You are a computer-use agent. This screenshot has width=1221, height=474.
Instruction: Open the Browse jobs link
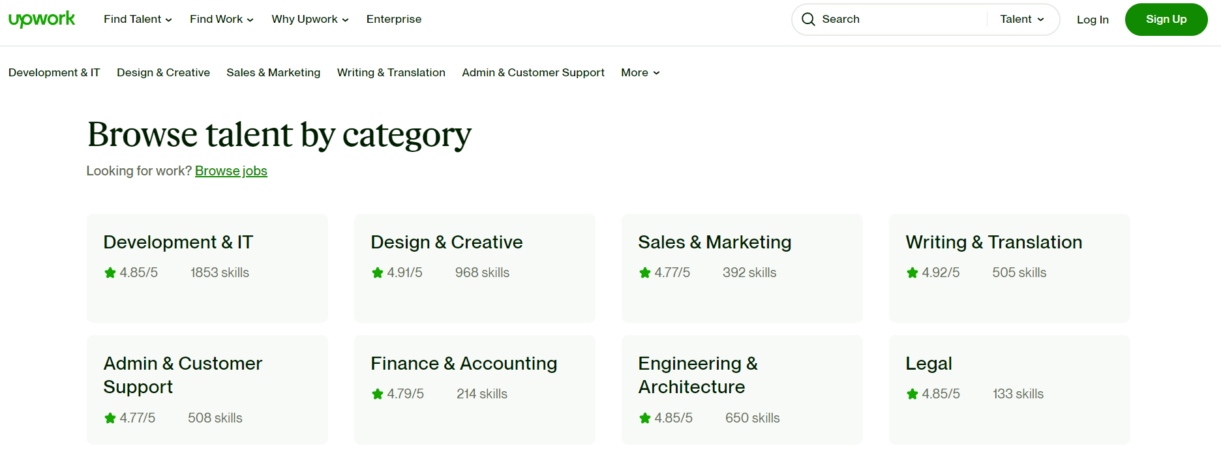[x=231, y=171]
